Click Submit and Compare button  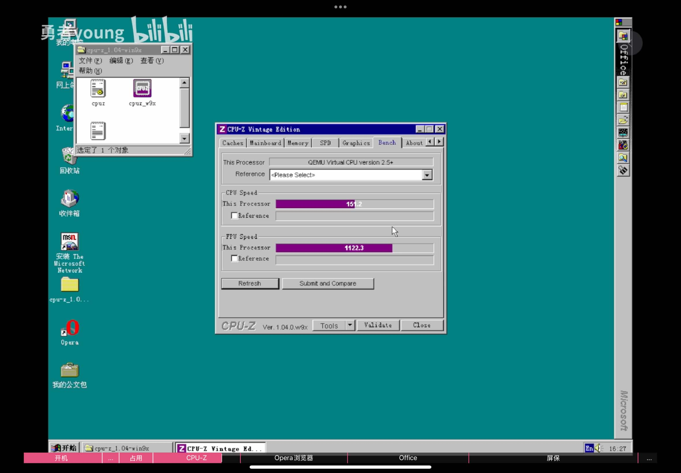point(328,284)
